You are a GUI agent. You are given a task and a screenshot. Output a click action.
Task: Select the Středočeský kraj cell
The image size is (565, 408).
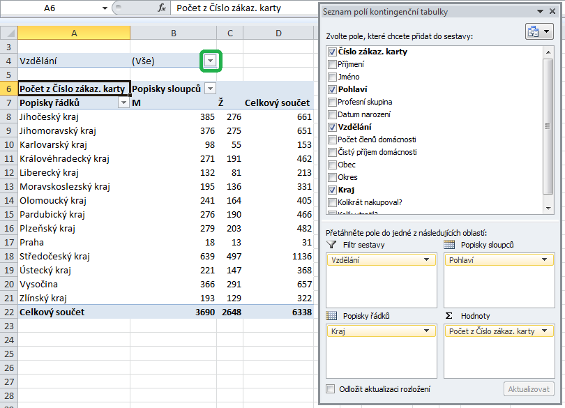(x=74, y=256)
